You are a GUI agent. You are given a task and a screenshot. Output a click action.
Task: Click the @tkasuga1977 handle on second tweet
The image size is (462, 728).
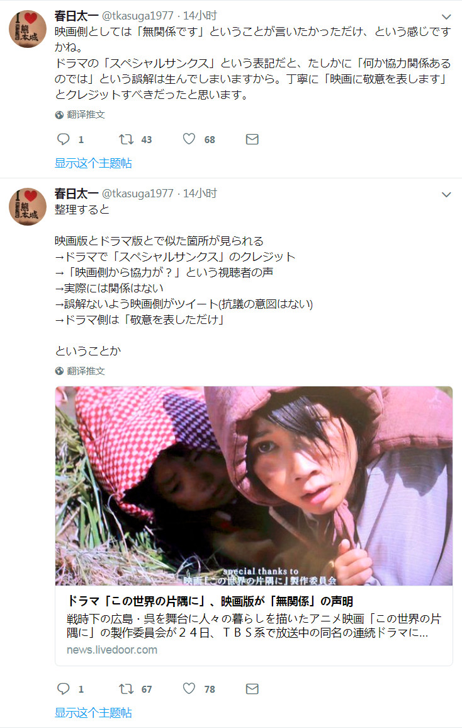coord(138,194)
